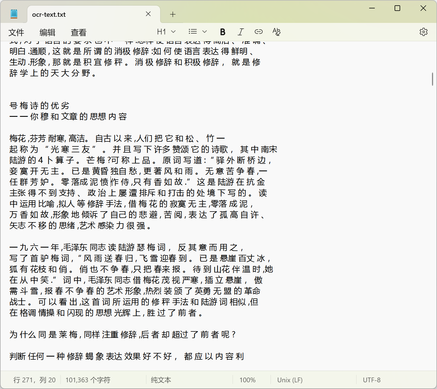
Task: Insert a hyperlink
Action: point(258,32)
